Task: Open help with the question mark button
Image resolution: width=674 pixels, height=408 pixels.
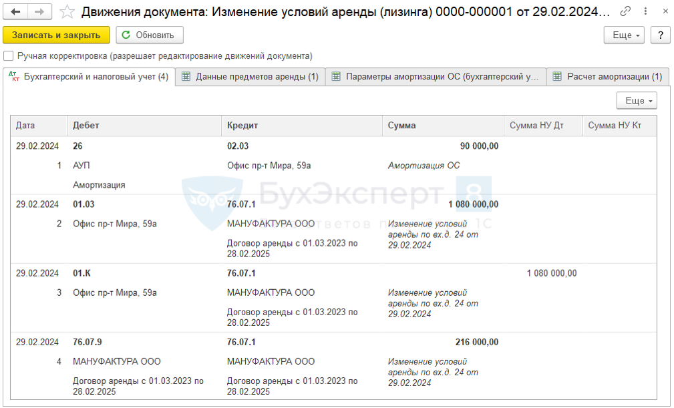Action: (x=660, y=35)
